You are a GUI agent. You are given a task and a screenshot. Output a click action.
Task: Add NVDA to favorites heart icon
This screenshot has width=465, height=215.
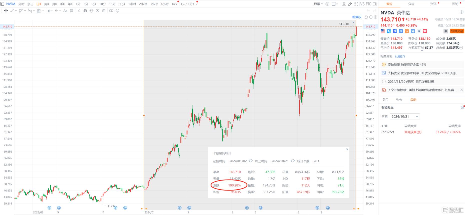point(425,31)
